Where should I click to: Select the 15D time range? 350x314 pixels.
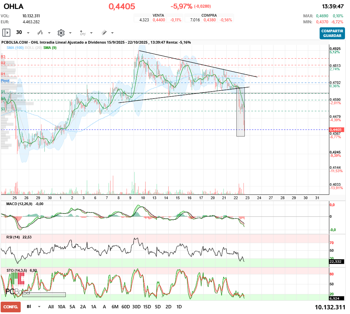pyautogui.click(x=147, y=307)
